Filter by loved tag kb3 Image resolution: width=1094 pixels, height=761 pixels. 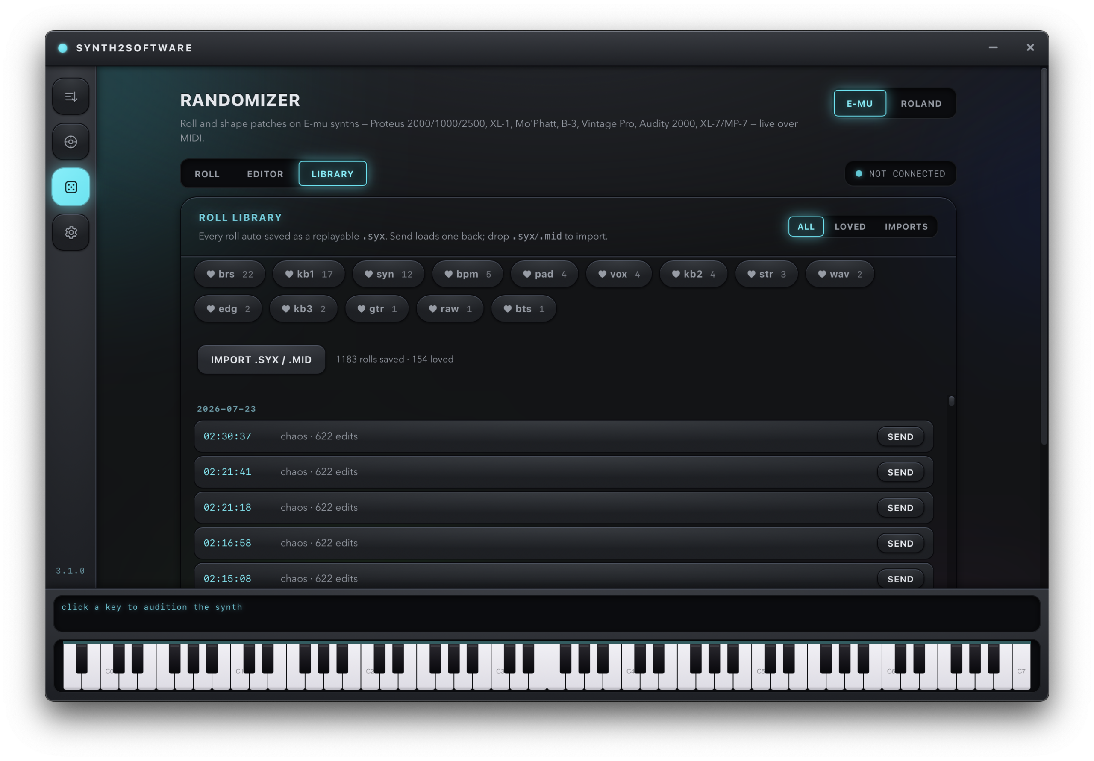click(x=303, y=309)
